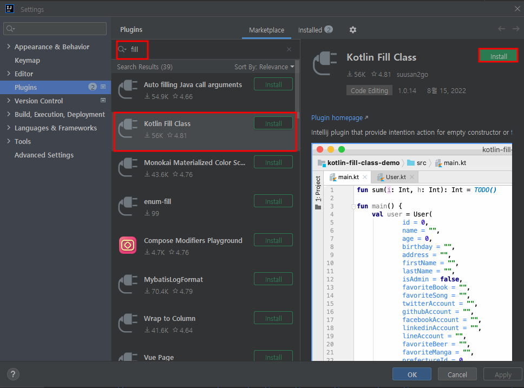The height and width of the screenshot is (388, 524).
Task: Cancel the Settings dialog
Action: pyautogui.click(x=457, y=374)
